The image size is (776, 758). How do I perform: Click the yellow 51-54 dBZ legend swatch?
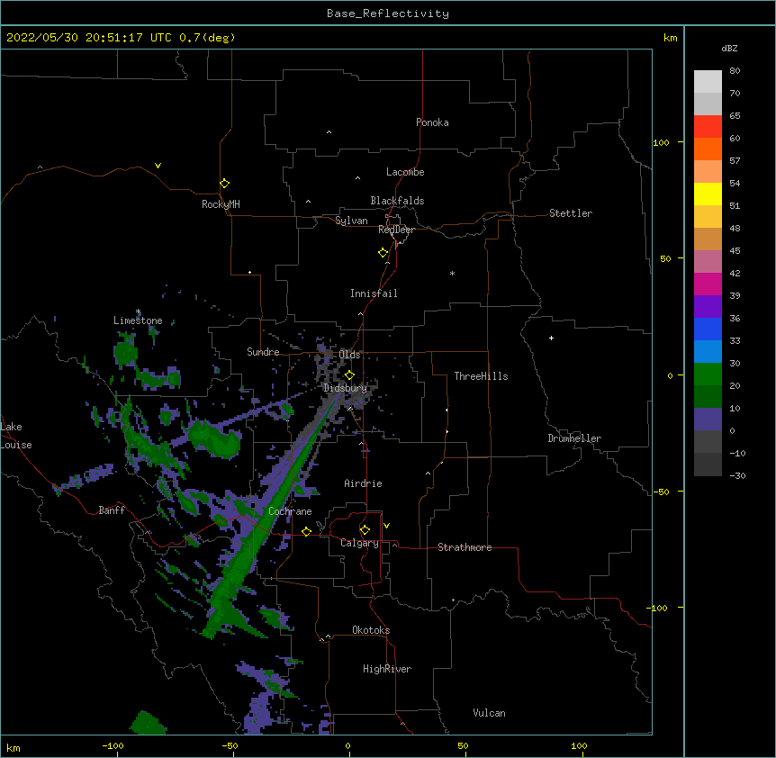pos(708,194)
